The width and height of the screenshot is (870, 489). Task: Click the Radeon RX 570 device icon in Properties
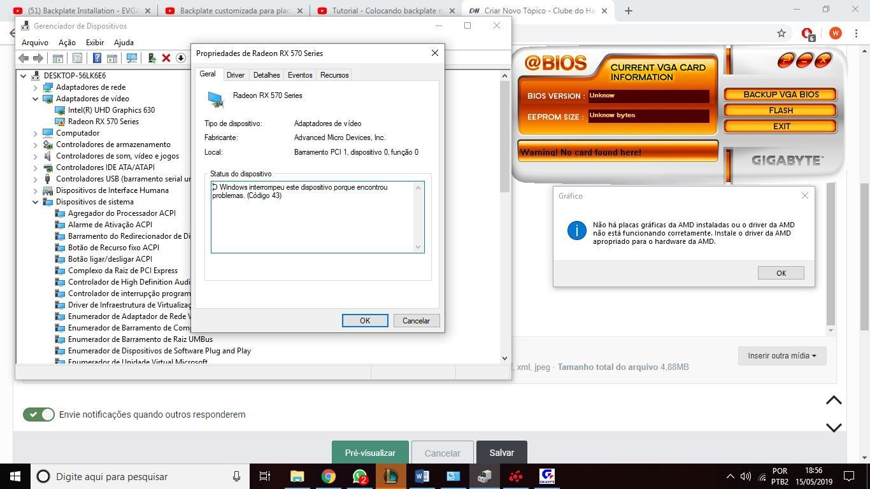pyautogui.click(x=216, y=99)
